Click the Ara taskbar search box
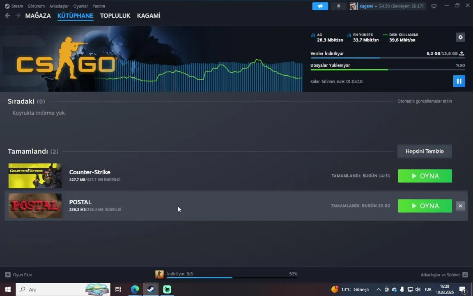Viewport: 473px width, 296px height. (63, 289)
